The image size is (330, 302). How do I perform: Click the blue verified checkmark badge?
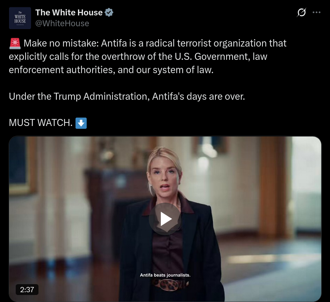click(109, 13)
